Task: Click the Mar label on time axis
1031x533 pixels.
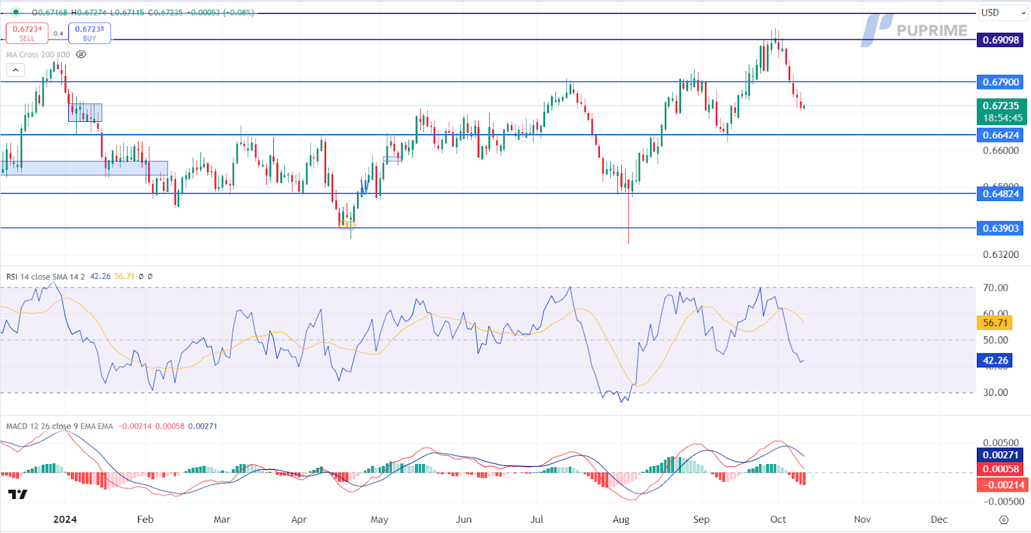Action: pos(222,519)
